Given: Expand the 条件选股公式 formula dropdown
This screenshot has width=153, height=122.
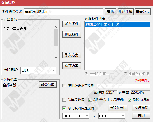Looking at the screenshot, I should (101, 12).
